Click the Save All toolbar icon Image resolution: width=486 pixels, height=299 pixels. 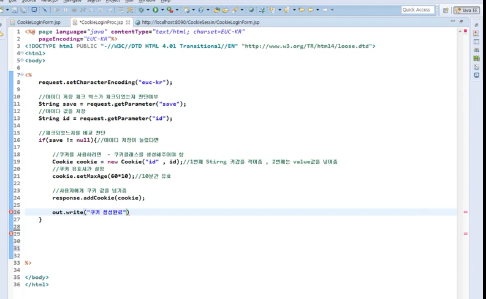coord(23,10)
